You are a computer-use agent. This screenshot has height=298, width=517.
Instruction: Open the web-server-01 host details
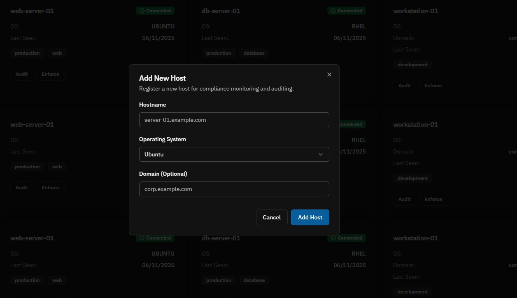click(32, 11)
